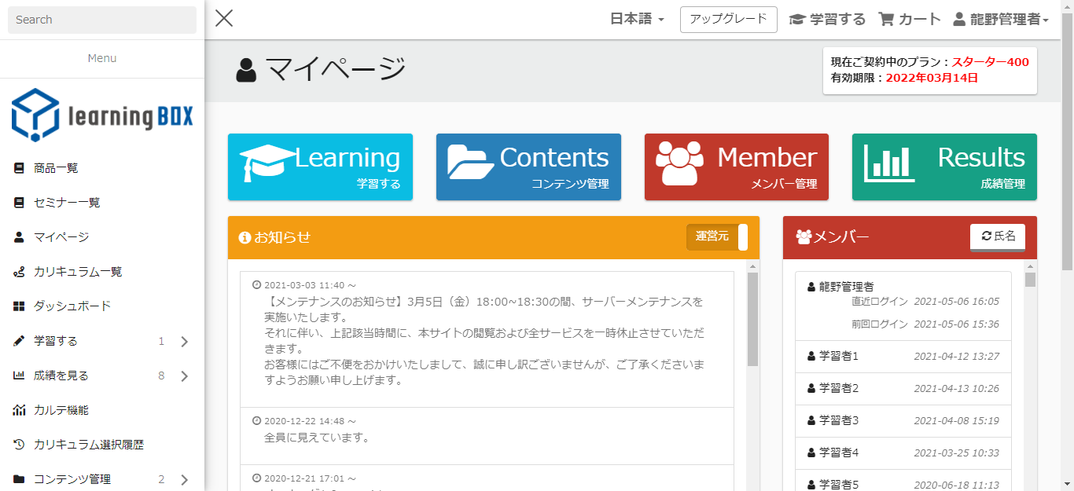Click the cart icon in top bar
This screenshot has height=491, width=1074.
point(887,20)
